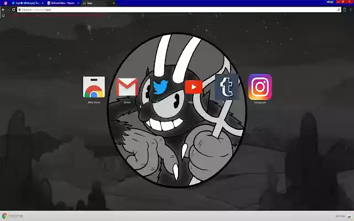
Task: Click the Web Store label under its icon
Action: pyautogui.click(x=94, y=102)
